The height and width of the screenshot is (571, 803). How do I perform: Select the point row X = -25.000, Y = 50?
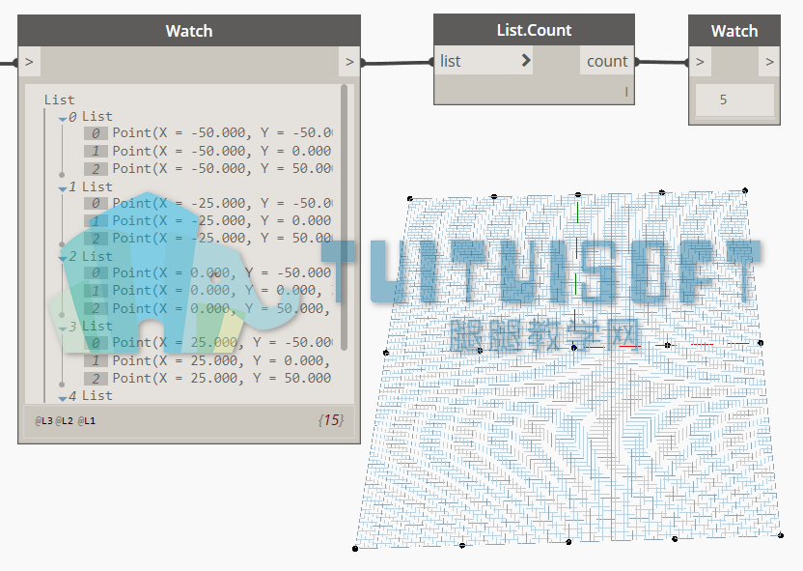tap(208, 239)
